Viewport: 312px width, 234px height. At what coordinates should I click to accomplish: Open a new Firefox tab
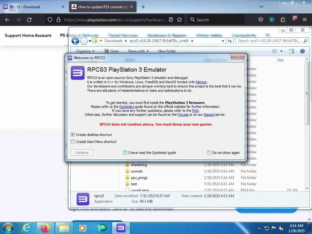click(x=143, y=7)
